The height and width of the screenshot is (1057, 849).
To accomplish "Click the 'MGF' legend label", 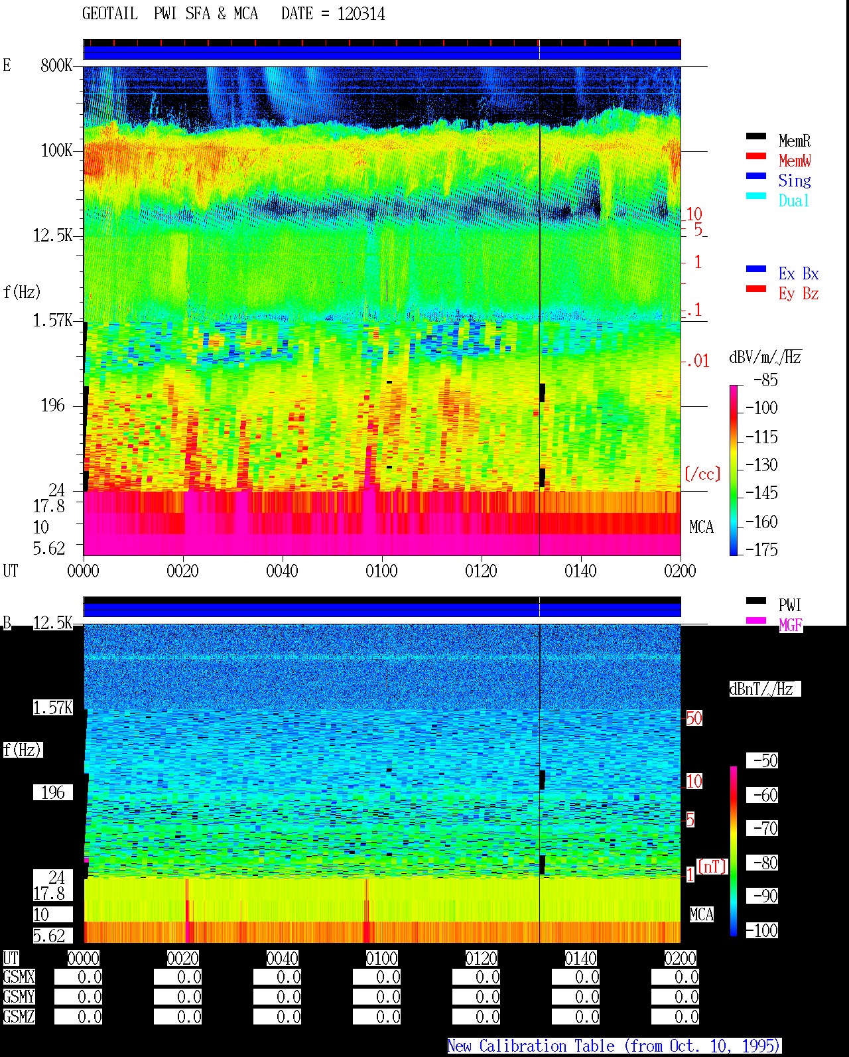I will click(x=790, y=625).
